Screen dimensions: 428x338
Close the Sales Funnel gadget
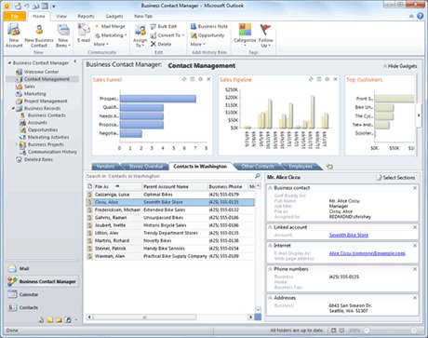(209, 79)
